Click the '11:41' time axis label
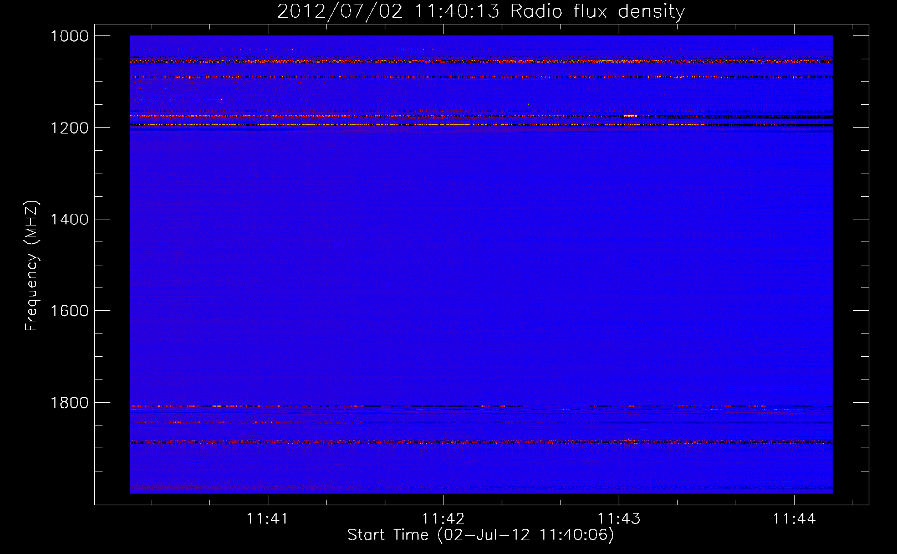Viewport: 897px width, 554px height. coord(268,519)
